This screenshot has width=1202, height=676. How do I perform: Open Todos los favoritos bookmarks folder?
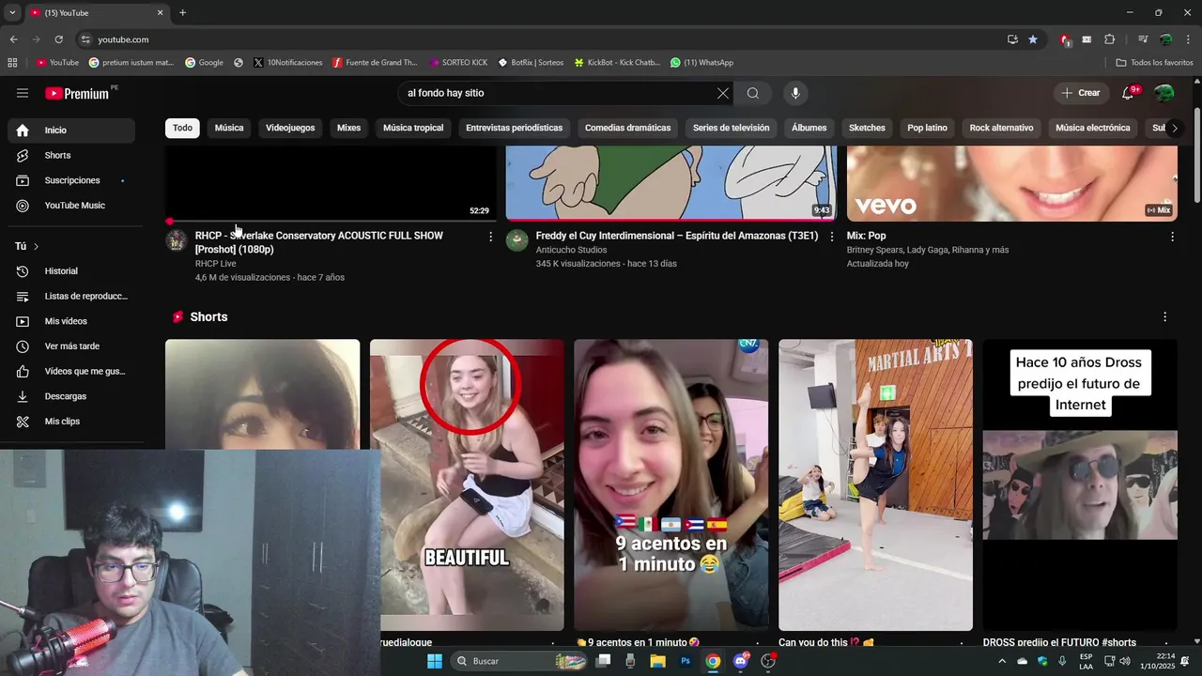(x=1154, y=63)
